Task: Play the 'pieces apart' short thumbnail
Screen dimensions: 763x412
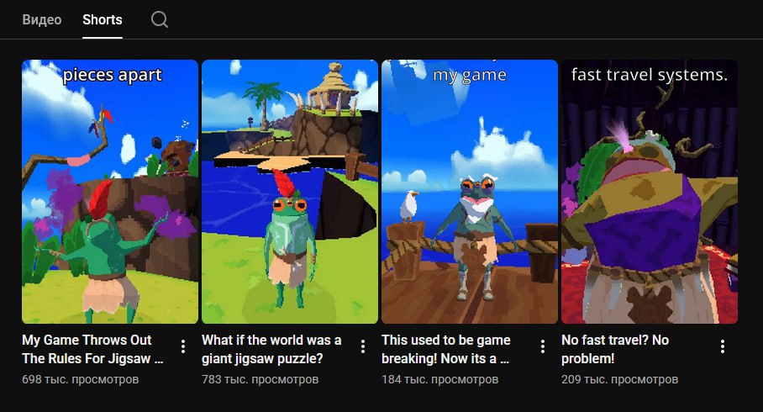Action: coord(110,192)
